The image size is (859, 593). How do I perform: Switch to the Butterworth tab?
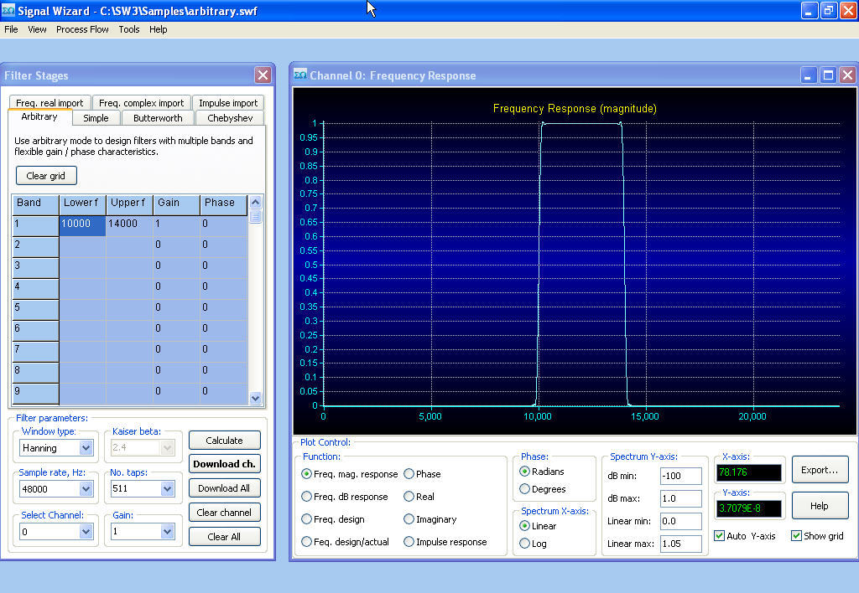(158, 118)
